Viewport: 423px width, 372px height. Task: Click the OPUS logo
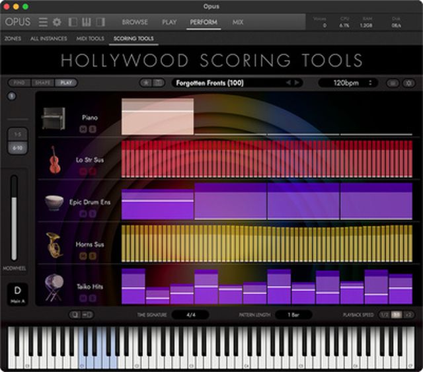18,22
